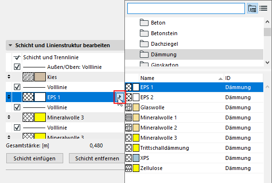Click EPS 1 layer hatch icon in left panel
The image size is (272, 183).
pyautogui.click(x=28, y=97)
